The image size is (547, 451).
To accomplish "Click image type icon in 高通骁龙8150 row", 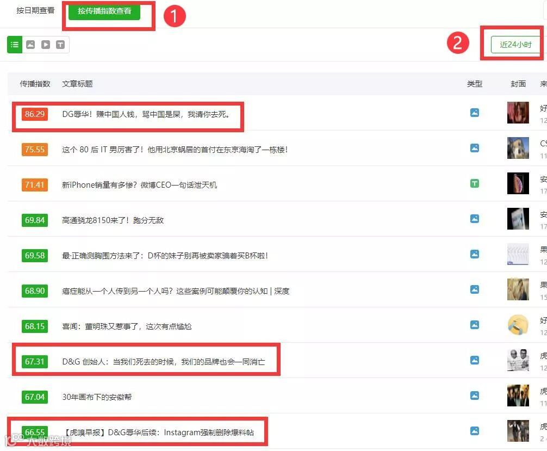I will [x=475, y=219].
